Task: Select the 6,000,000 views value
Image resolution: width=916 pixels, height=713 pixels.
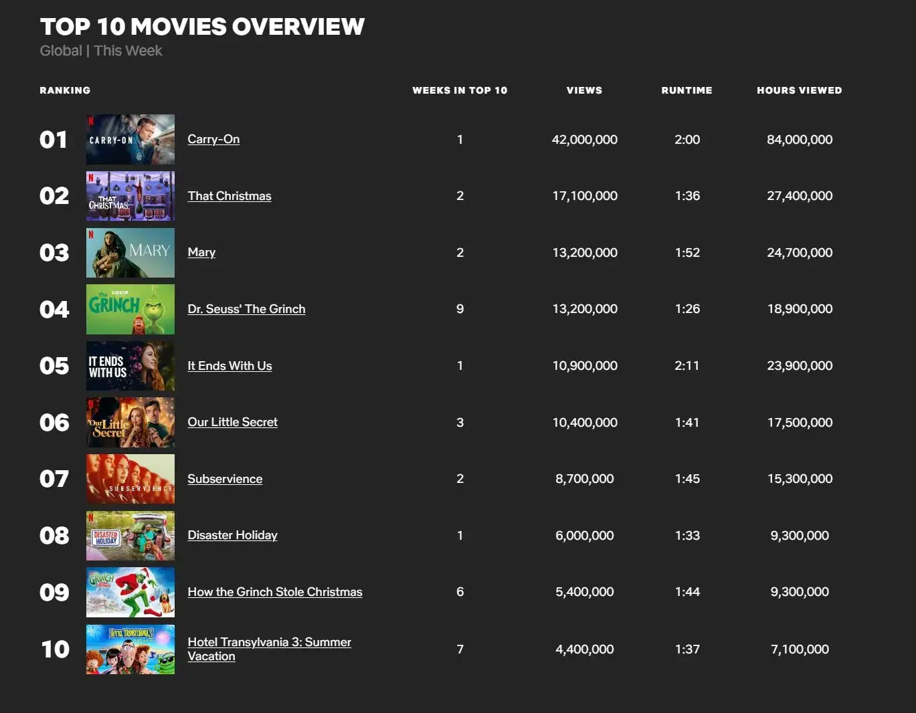Action: tap(585, 536)
